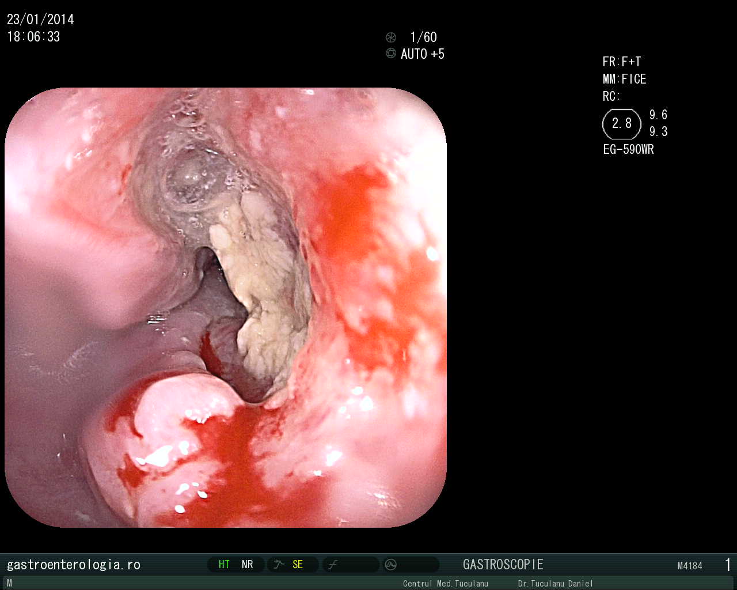Click the M4184 identifier in the status bar
The image size is (737, 590).
(x=690, y=566)
